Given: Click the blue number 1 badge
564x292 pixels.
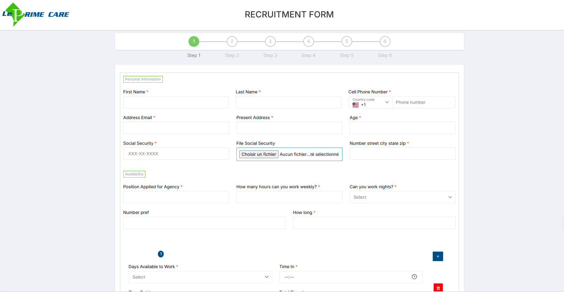Looking at the screenshot, I should click(161, 254).
